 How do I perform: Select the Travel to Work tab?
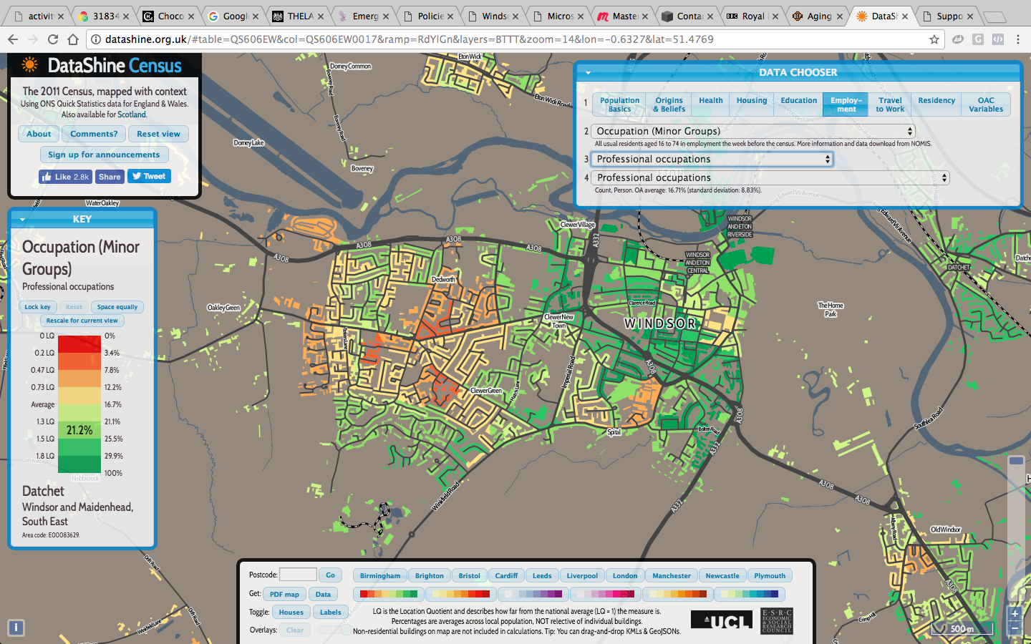[x=890, y=104]
